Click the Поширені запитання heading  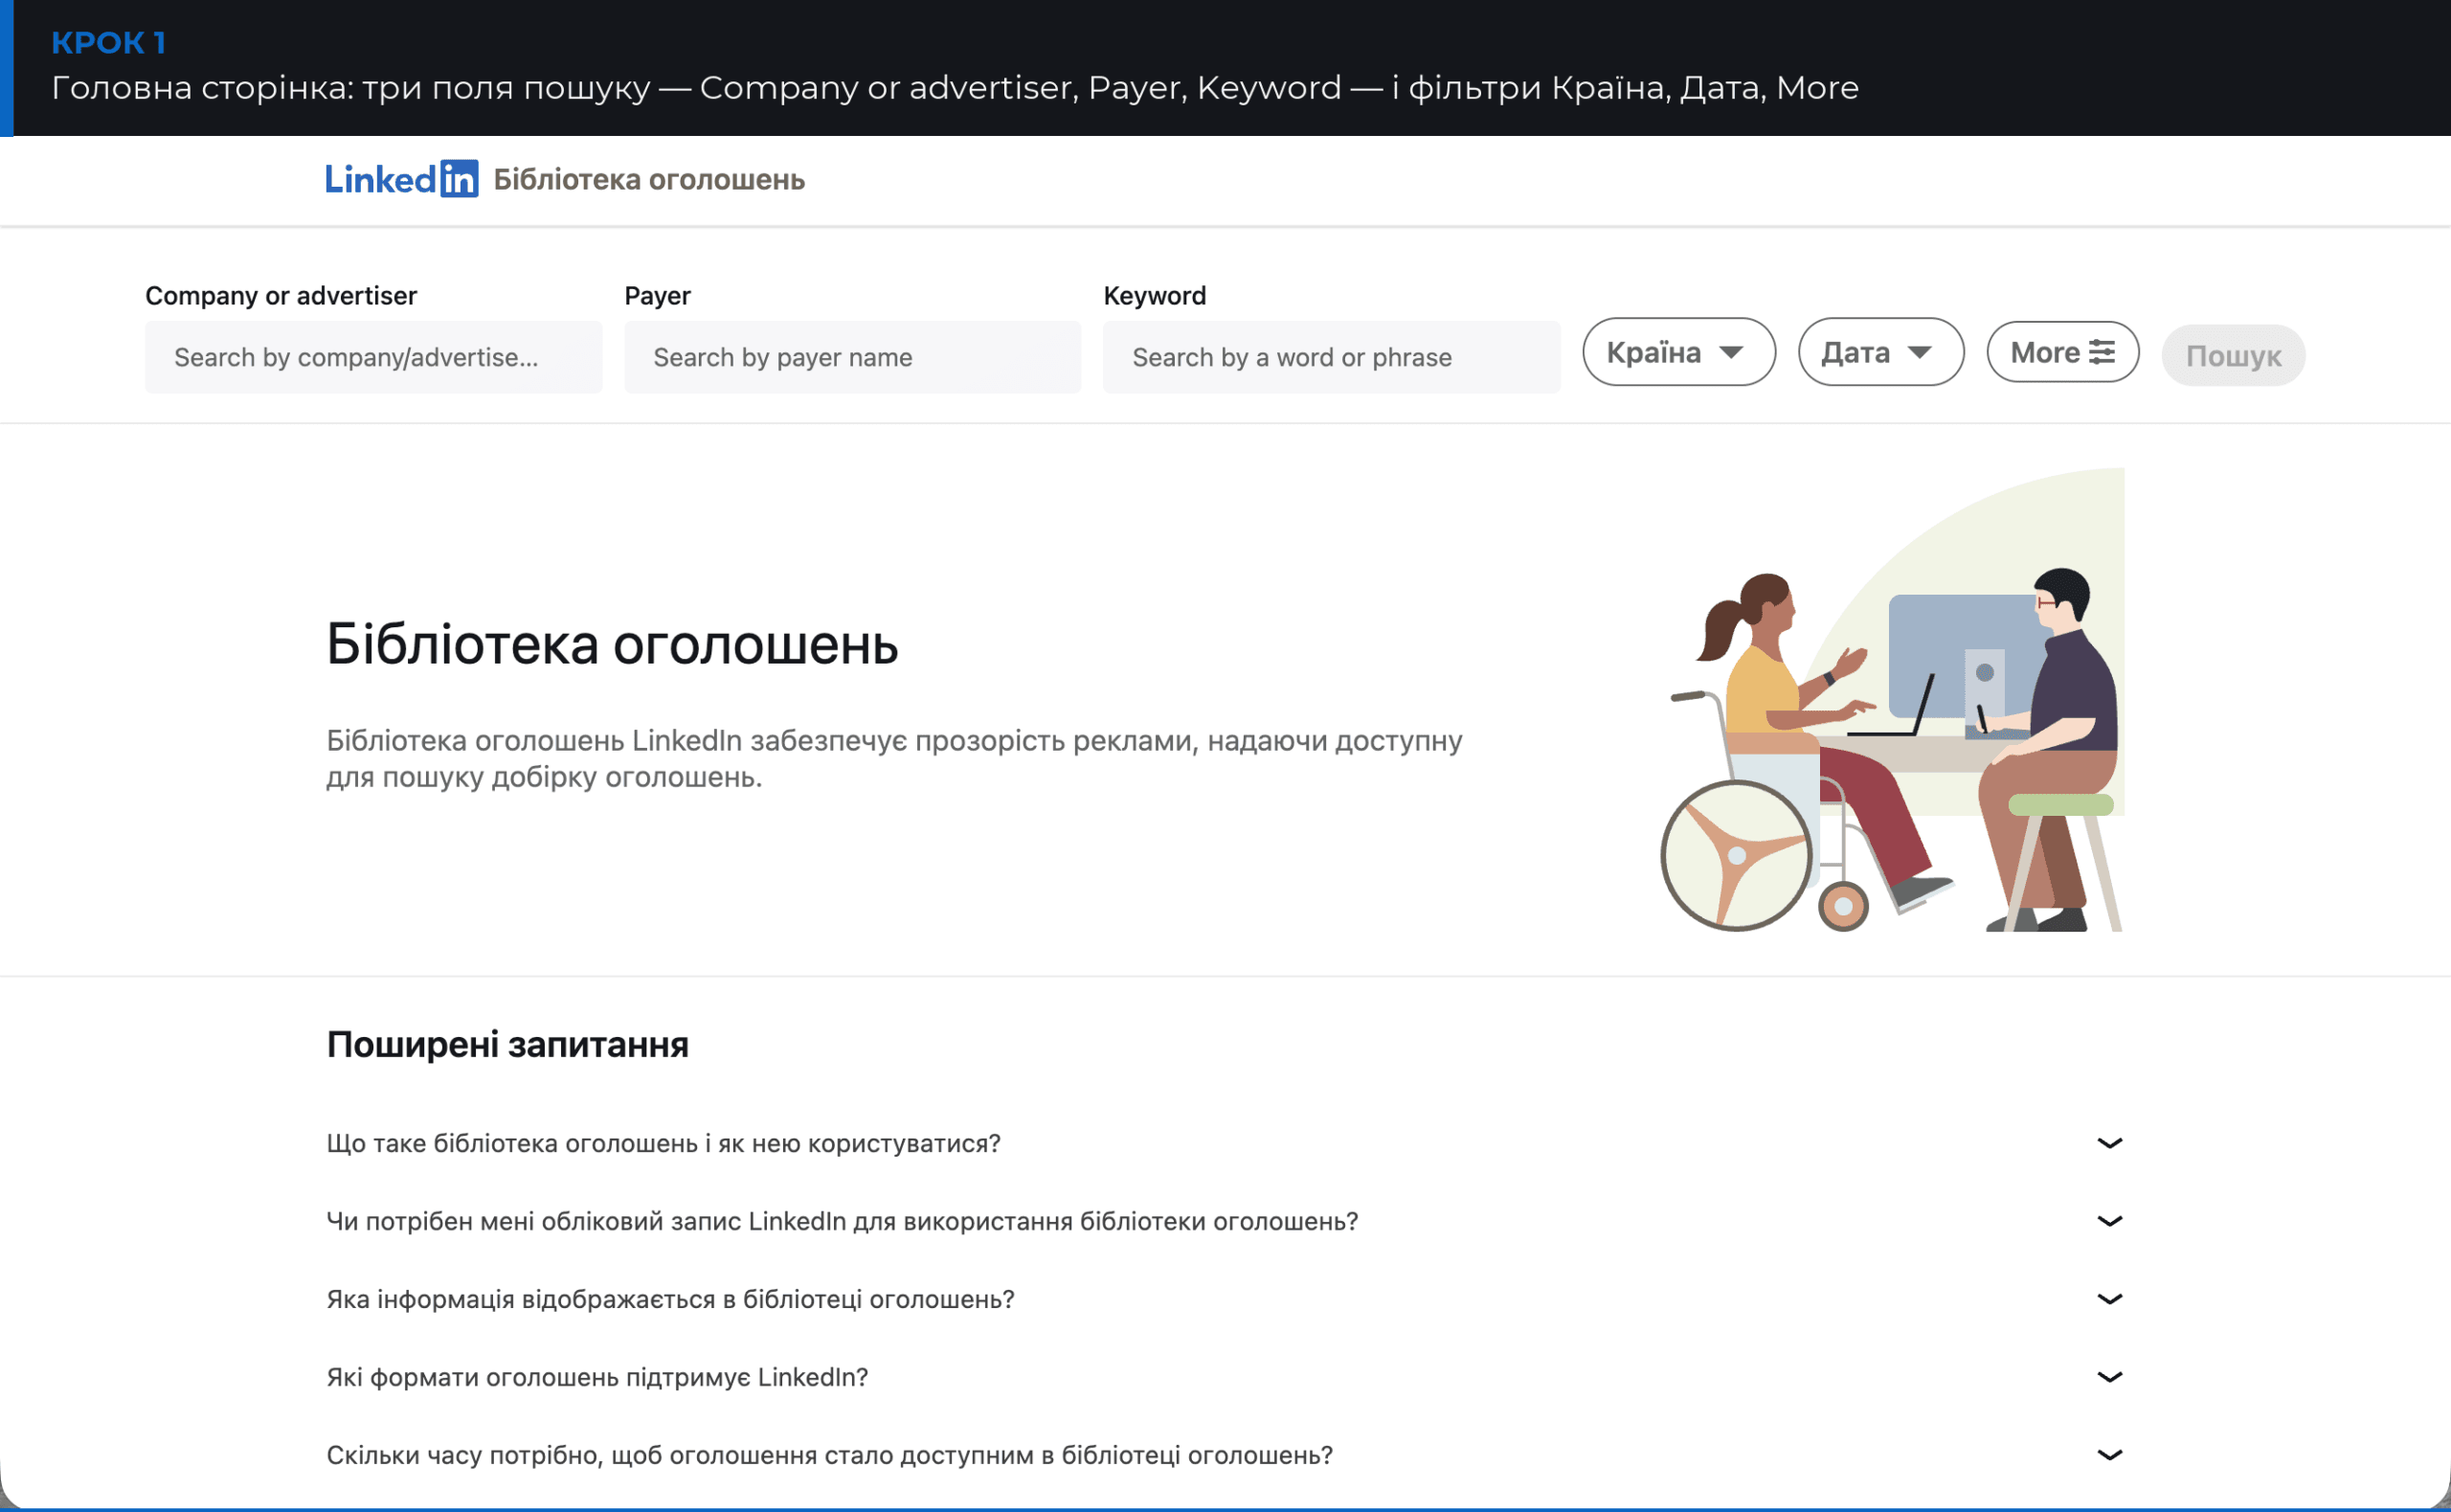pyautogui.click(x=507, y=1045)
